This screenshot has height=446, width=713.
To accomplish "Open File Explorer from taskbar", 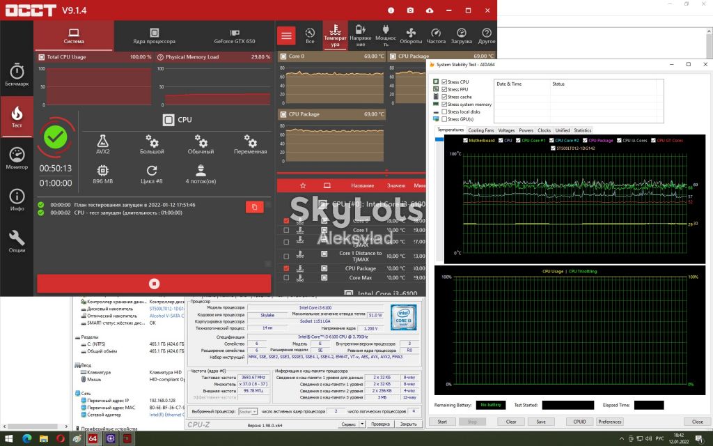I will [x=44, y=439].
